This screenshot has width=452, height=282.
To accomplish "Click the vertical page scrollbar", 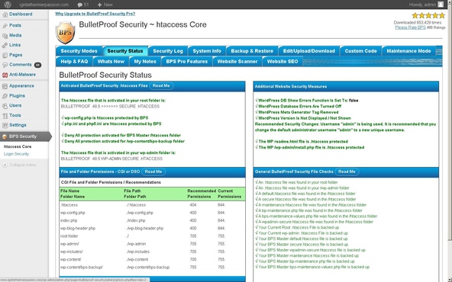I will coord(450,123).
